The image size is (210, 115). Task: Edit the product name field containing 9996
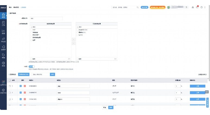(x=73, y=93)
